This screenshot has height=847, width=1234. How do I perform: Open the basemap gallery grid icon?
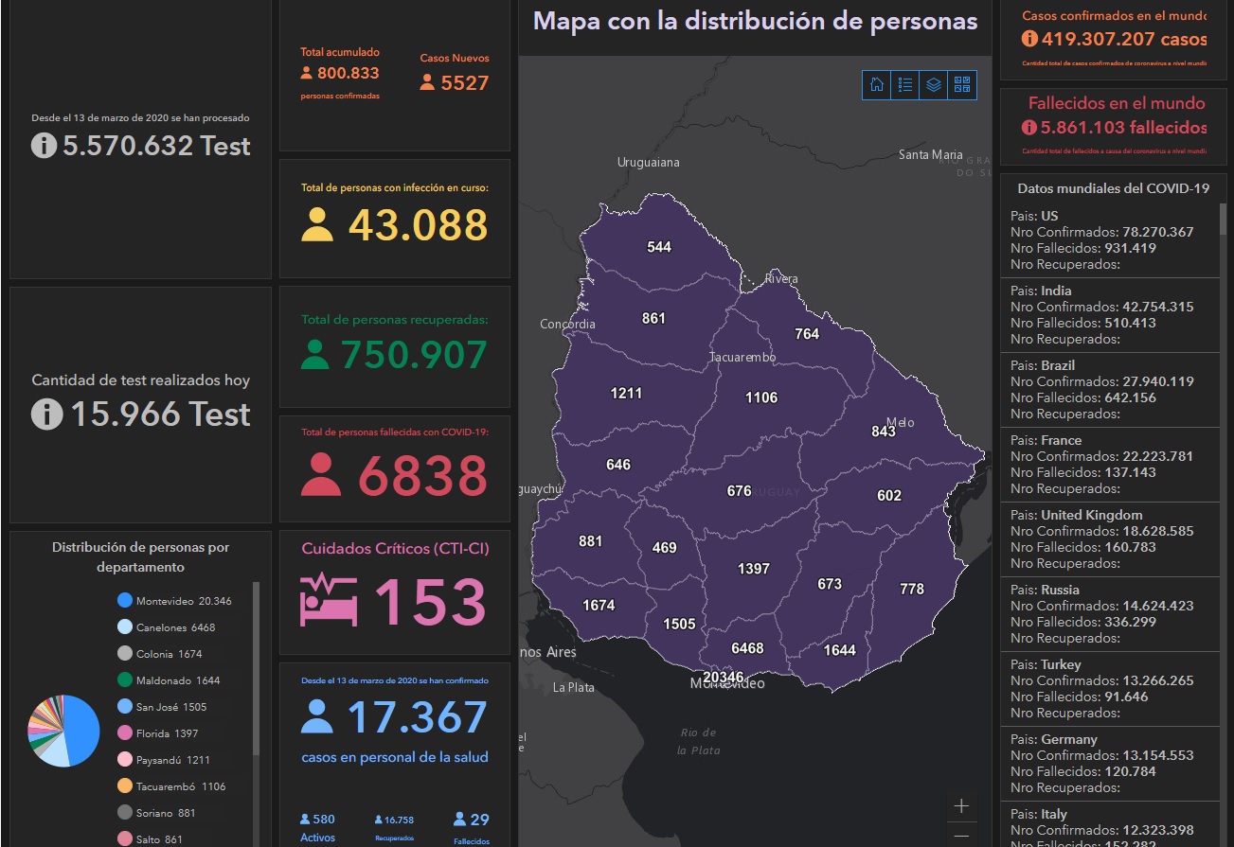pyautogui.click(x=962, y=85)
